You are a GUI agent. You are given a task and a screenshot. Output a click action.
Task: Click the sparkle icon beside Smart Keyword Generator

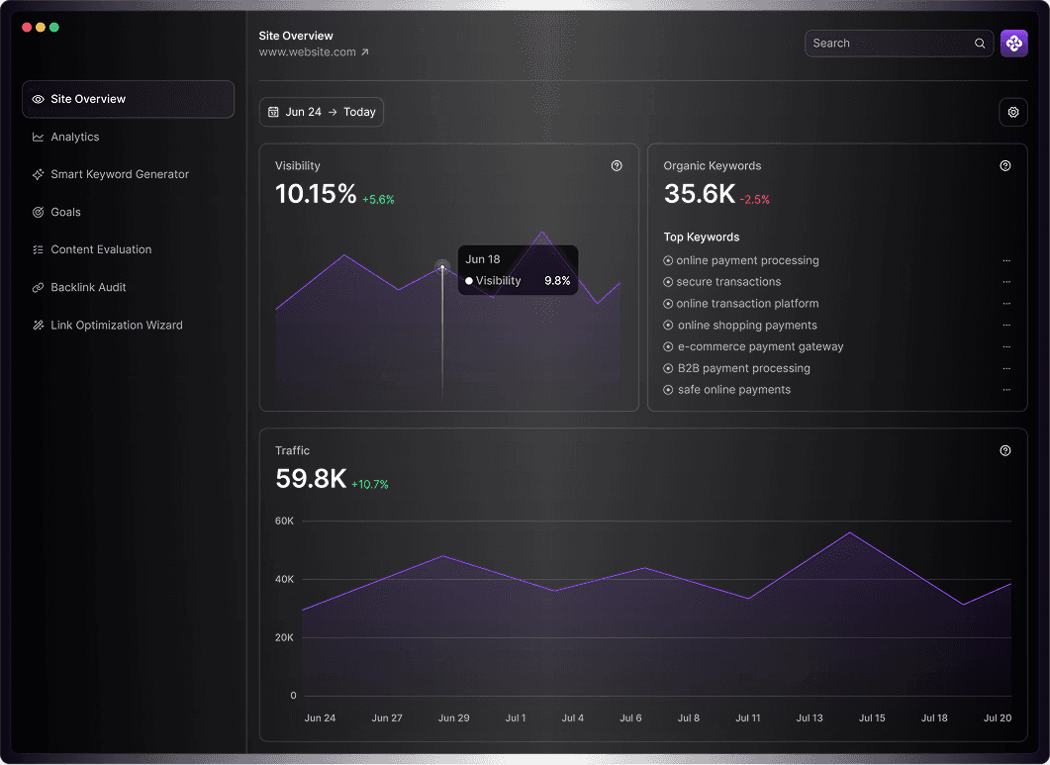[39, 174]
